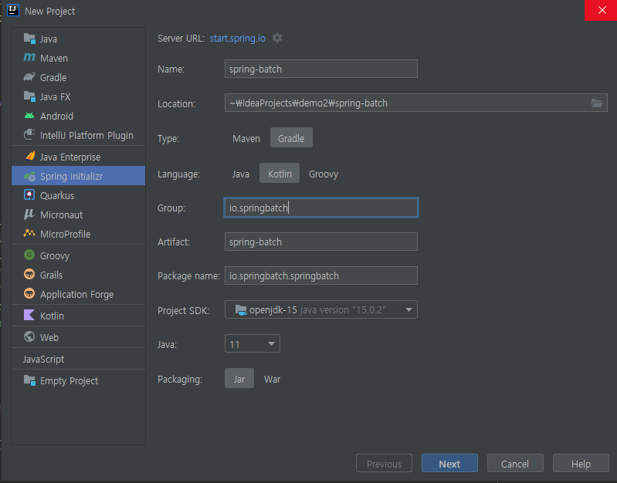Click the Package name field
Viewport: 617px width, 483px height.
pyautogui.click(x=321, y=275)
